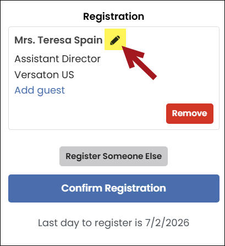Open the Add guest link
This screenshot has height=246, width=225.
[40, 90]
